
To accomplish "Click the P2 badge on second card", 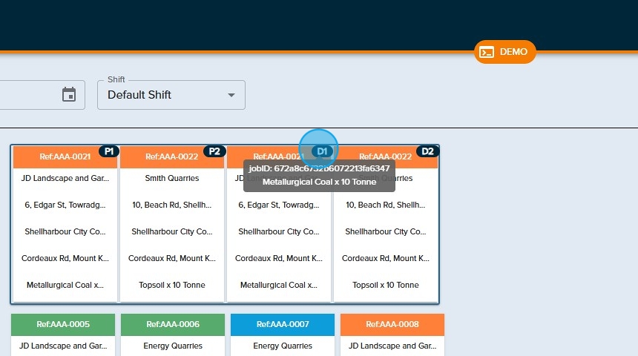I will 214,151.
